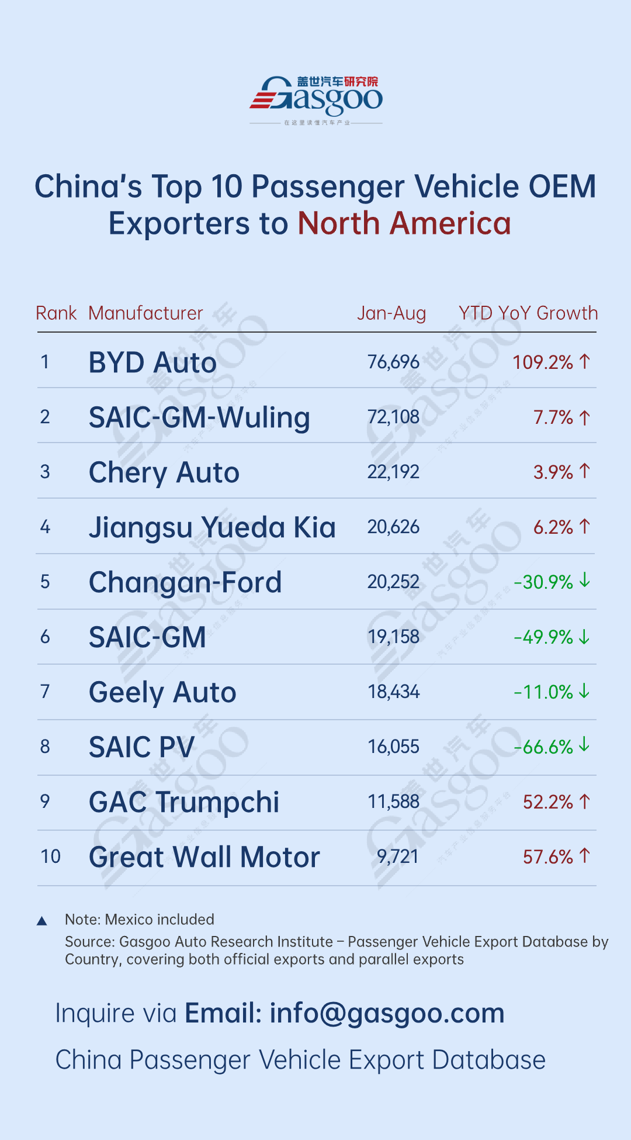
Task: Click the down arrow next to -11.0%
Action: point(585,692)
